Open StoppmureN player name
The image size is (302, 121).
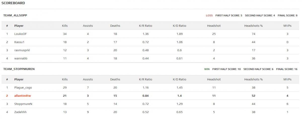point(23,104)
